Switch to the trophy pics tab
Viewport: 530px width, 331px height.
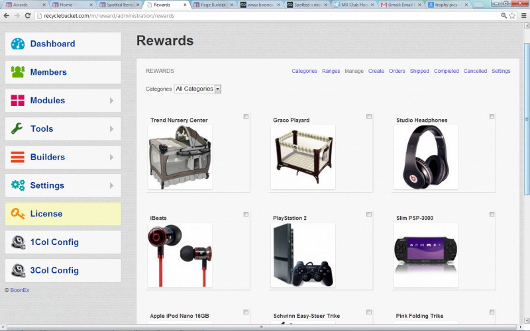click(x=449, y=5)
